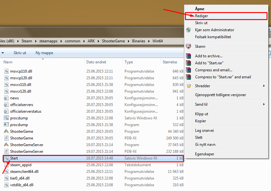Open breadcrumb arrow after ShooterGame
271x191 pixels.
[x=129, y=41]
